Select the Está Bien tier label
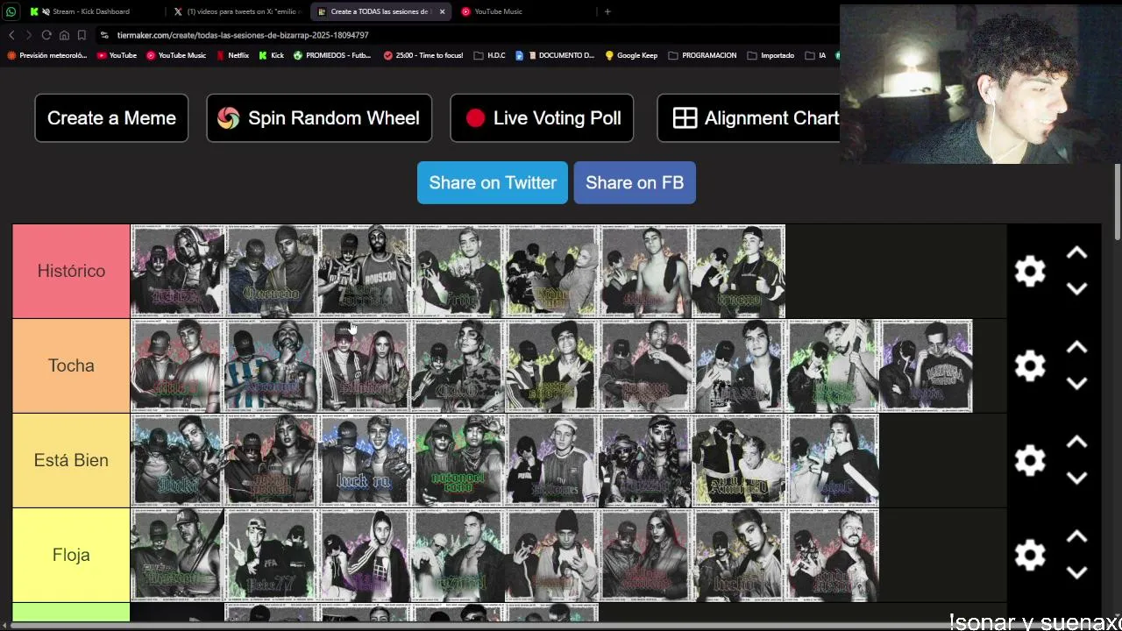Image resolution: width=1122 pixels, height=631 pixels. point(71,460)
